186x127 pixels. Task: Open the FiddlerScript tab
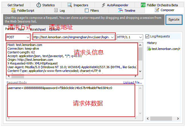(23, 11)
